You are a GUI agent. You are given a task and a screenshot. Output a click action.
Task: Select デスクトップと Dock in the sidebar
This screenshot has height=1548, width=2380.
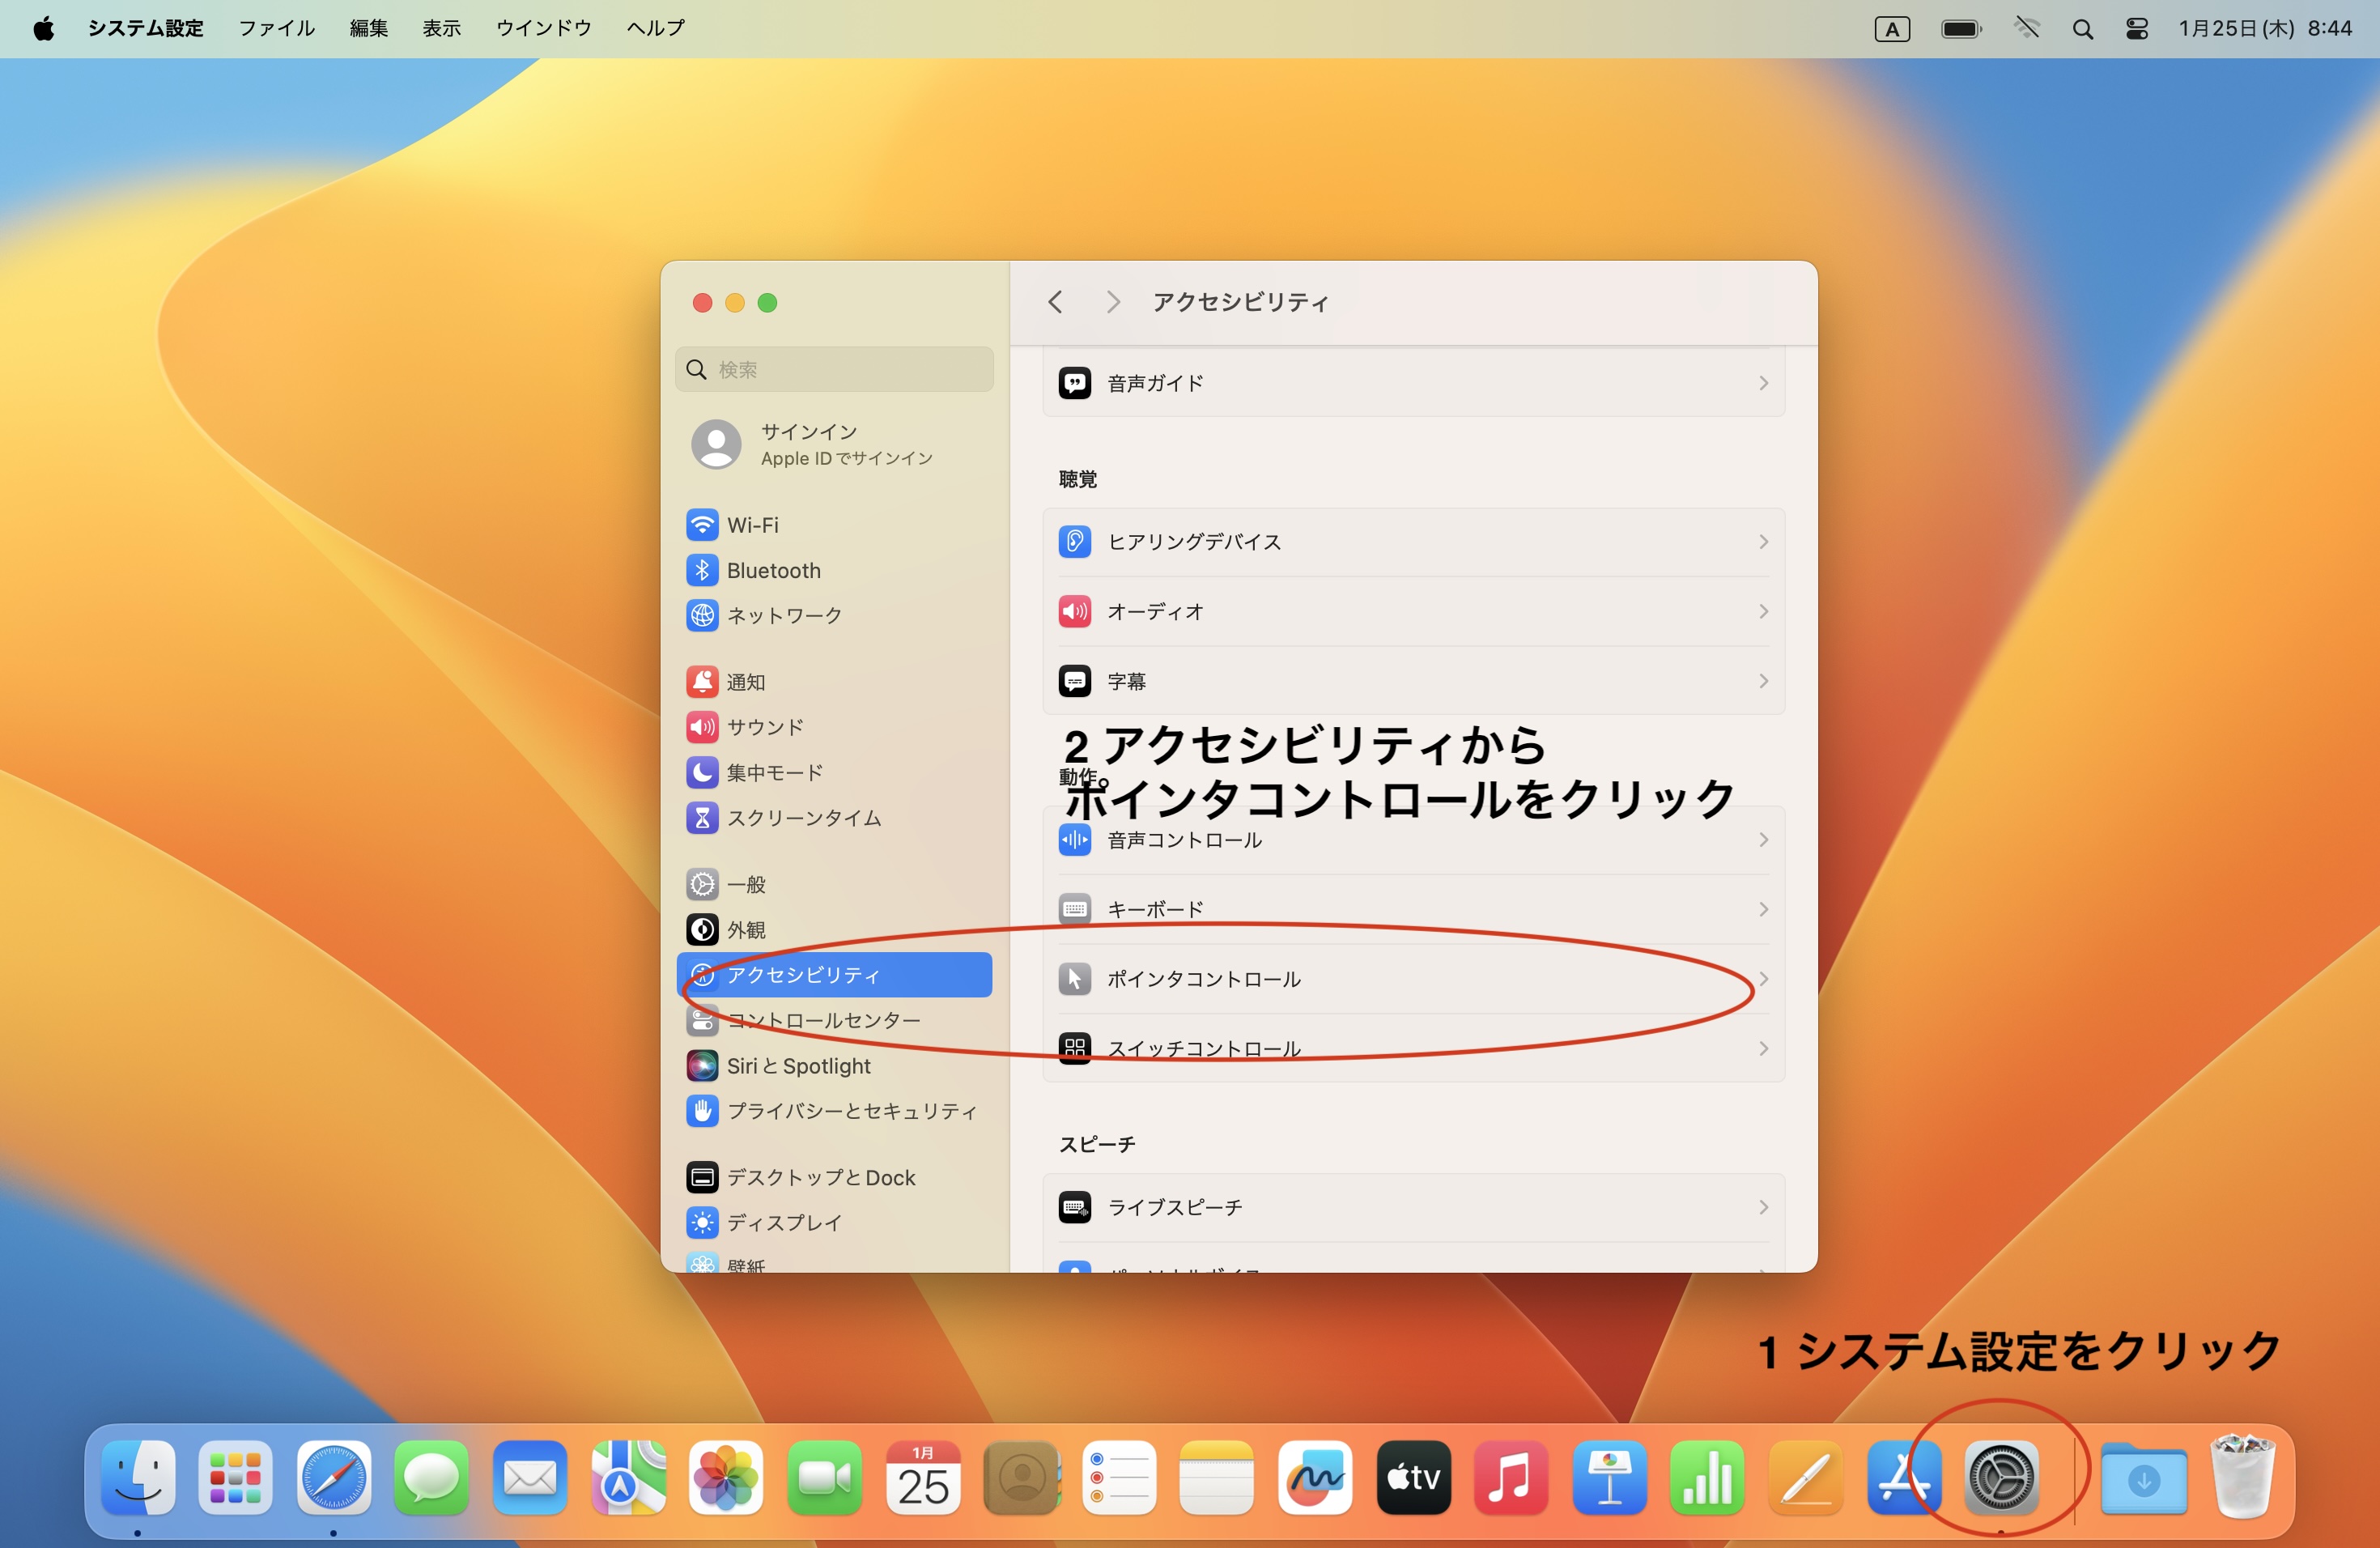(x=834, y=1177)
